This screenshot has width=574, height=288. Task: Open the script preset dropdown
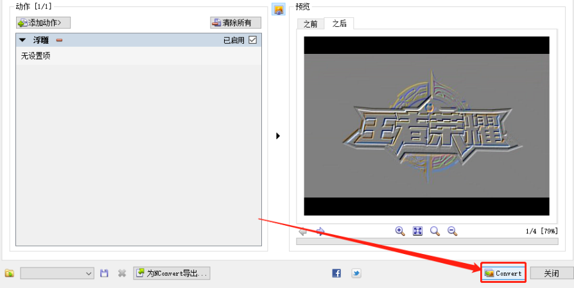(x=58, y=273)
